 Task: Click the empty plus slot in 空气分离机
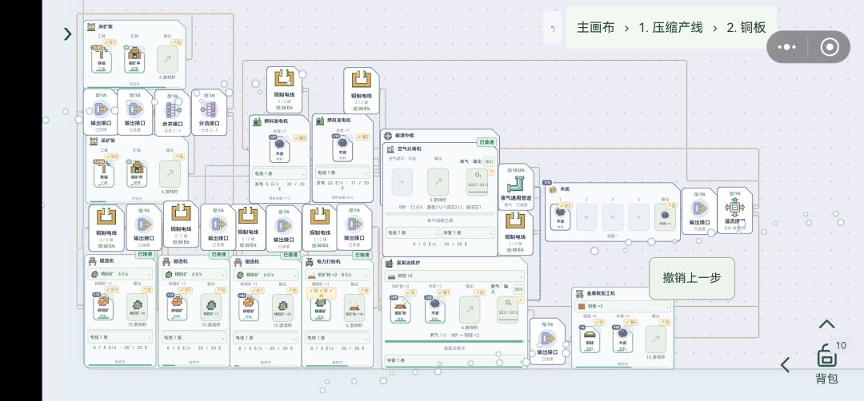402,182
